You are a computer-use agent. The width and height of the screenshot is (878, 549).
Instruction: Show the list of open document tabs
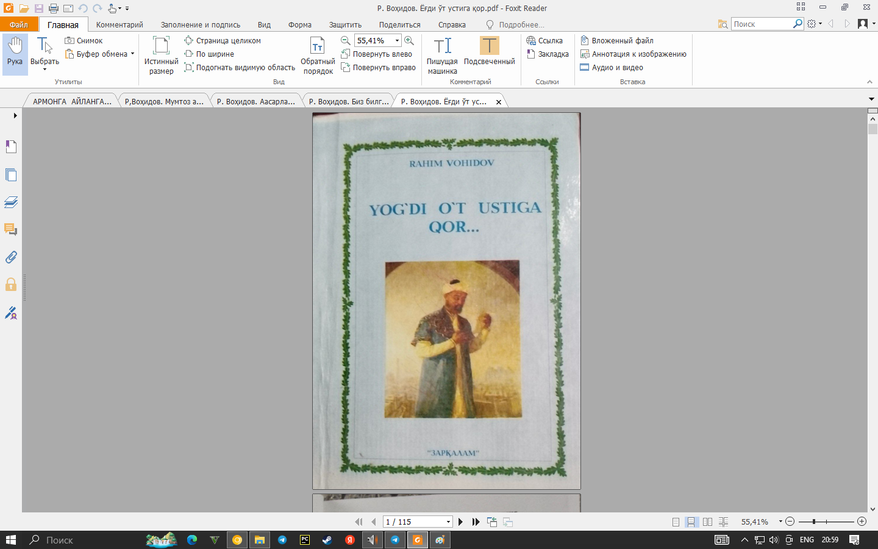point(871,99)
